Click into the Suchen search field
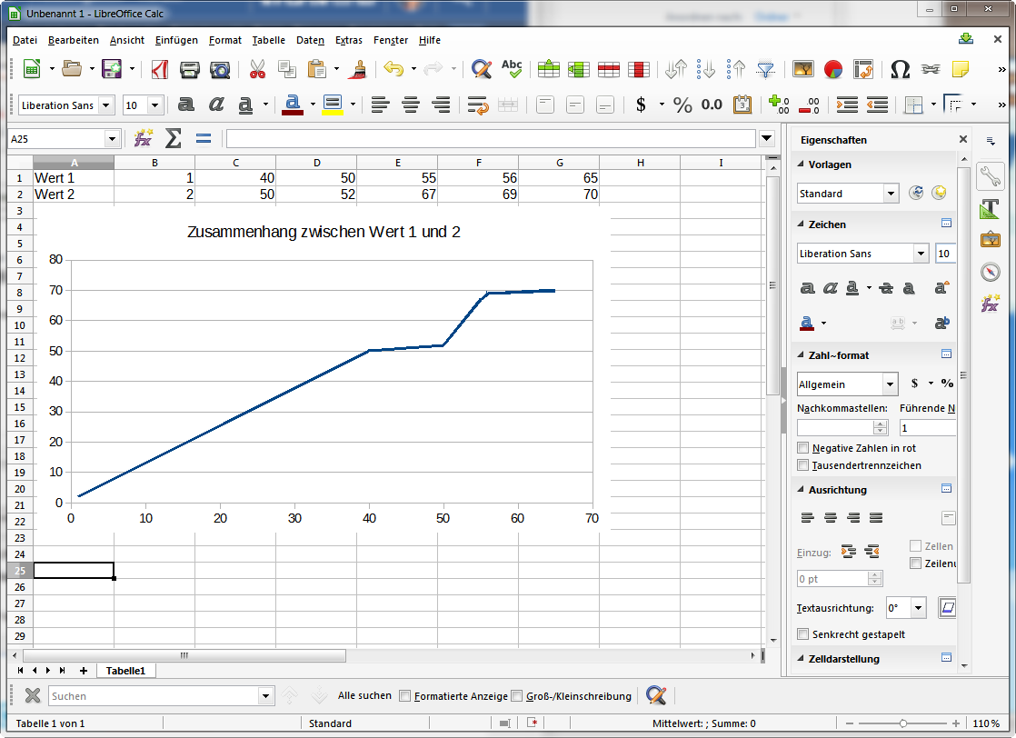The width and height of the screenshot is (1016, 738). click(154, 696)
